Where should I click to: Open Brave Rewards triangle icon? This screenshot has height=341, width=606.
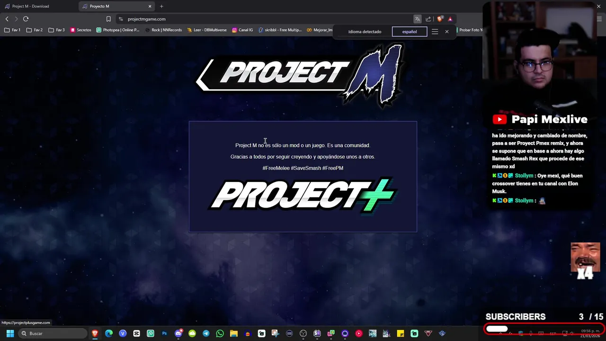[450, 19]
